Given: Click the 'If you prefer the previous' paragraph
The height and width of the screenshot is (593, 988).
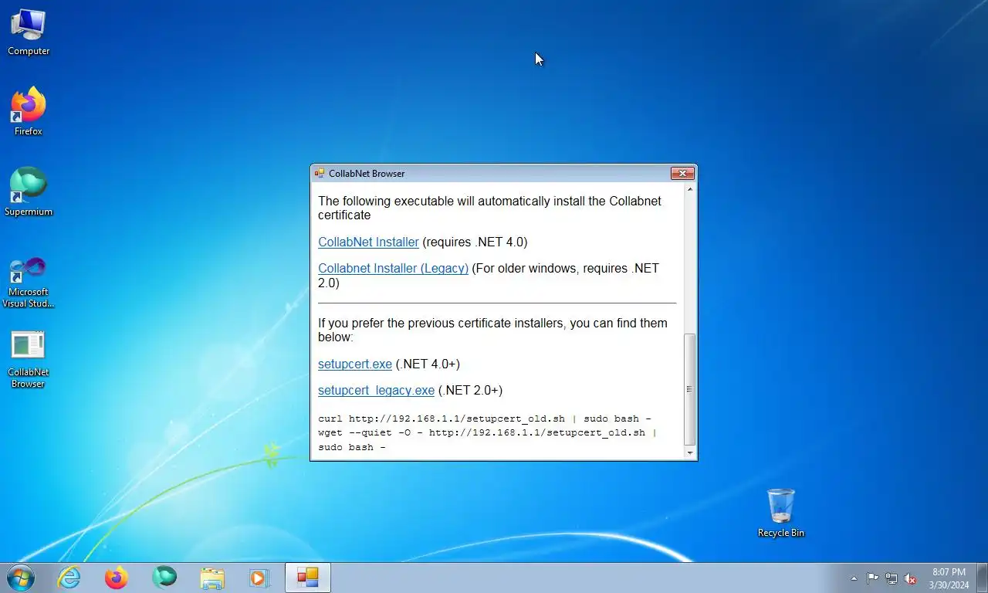Looking at the screenshot, I should pyautogui.click(x=492, y=330).
